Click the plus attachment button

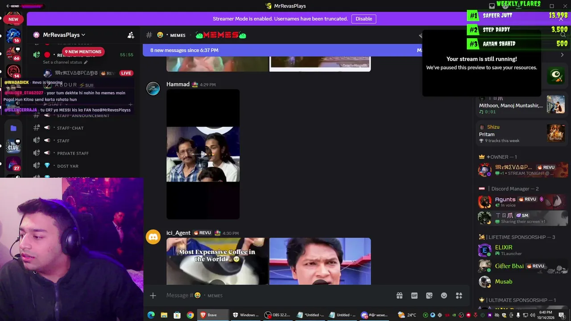153,296
